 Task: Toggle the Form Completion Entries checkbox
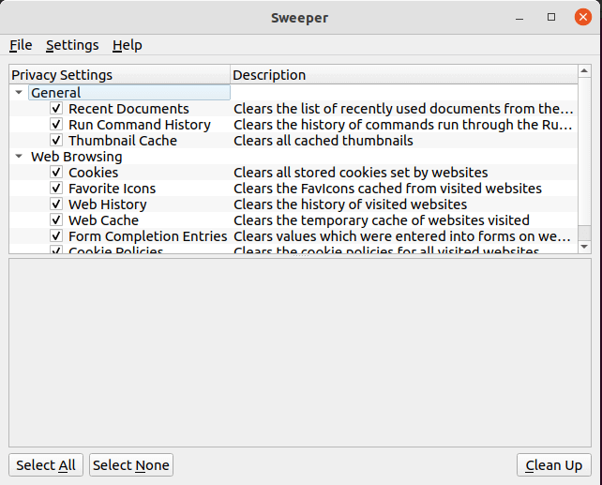click(56, 235)
